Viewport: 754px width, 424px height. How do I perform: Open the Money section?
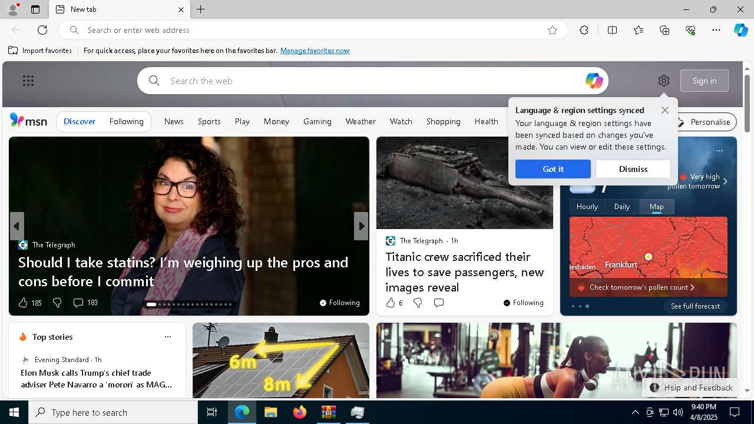276,121
